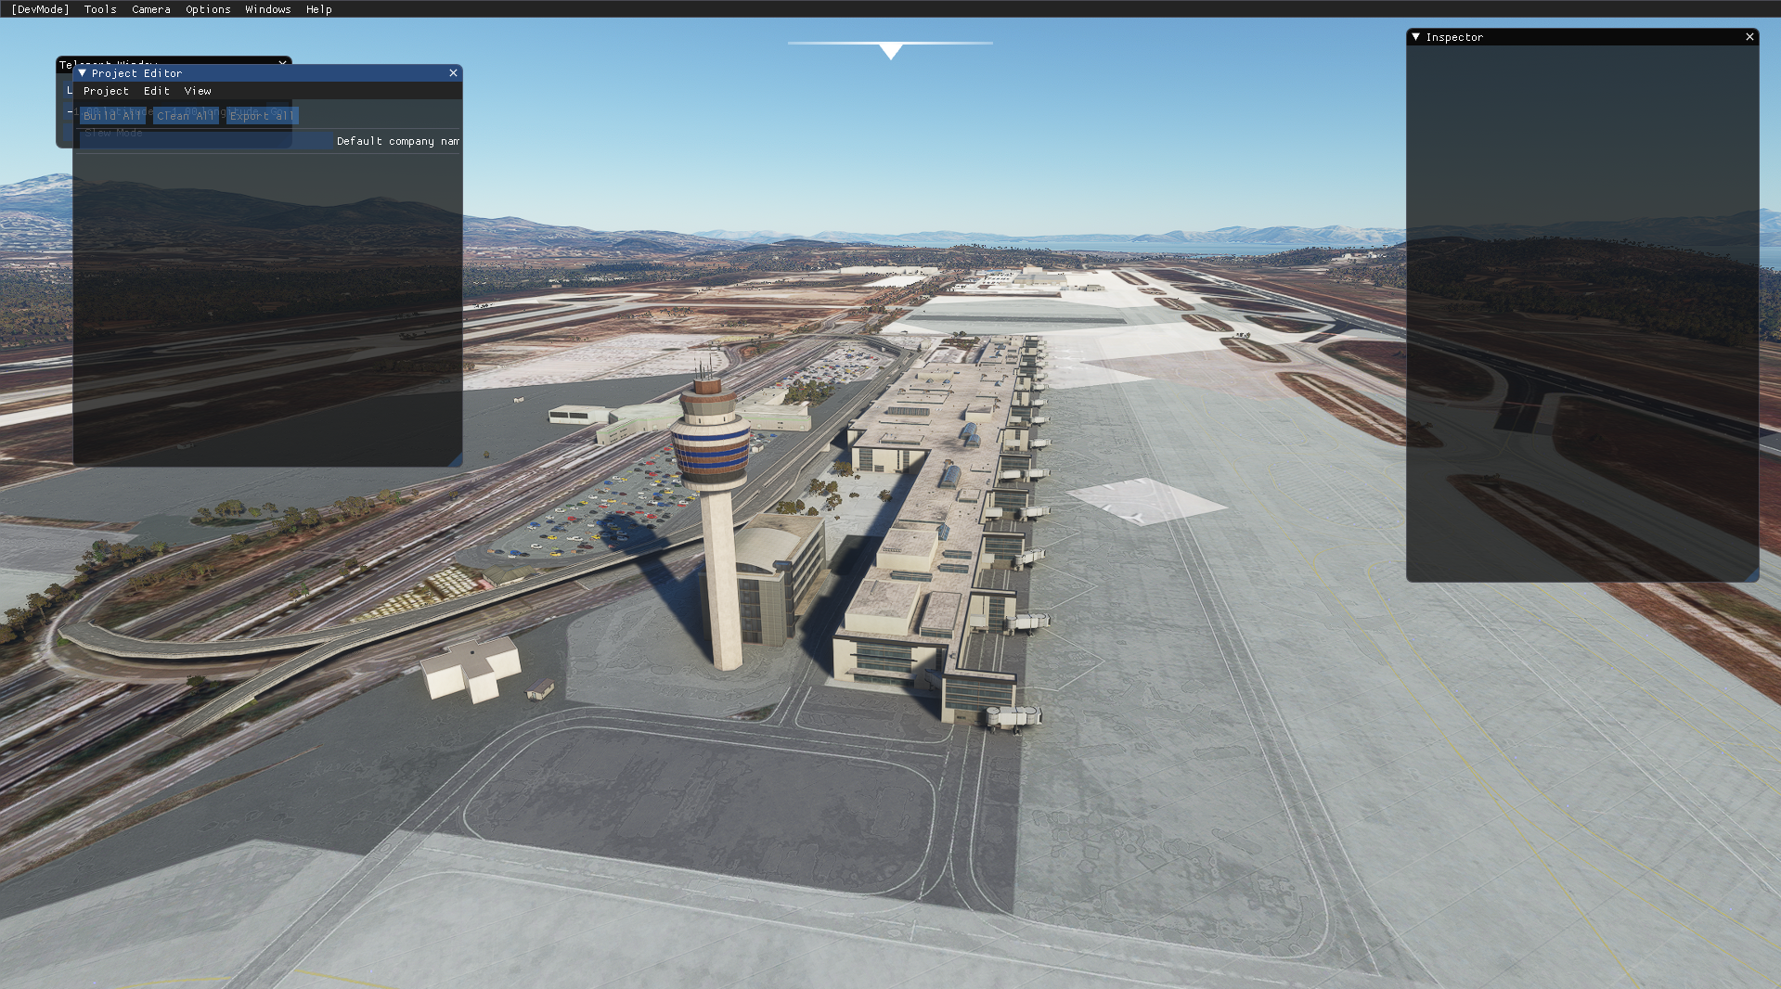
Task: Focus the Default company name field
Action: pos(206,141)
